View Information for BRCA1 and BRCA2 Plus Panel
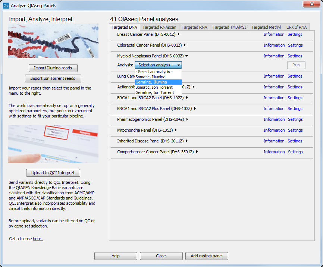Screen dimensions: 323x267 coord(274,109)
